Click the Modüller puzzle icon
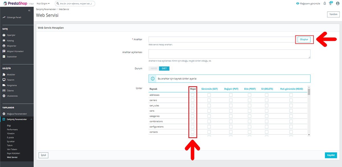The height and width of the screenshot is (167, 342). [x=4, y=75]
